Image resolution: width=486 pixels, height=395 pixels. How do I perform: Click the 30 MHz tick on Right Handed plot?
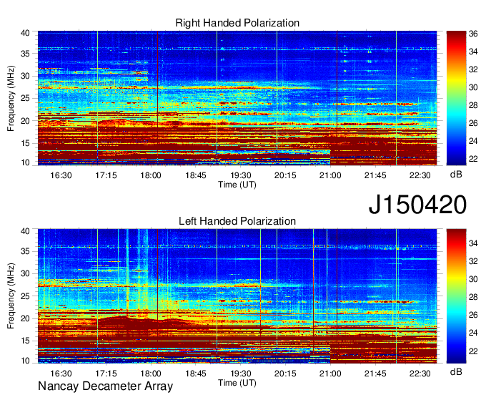[x=26, y=76]
